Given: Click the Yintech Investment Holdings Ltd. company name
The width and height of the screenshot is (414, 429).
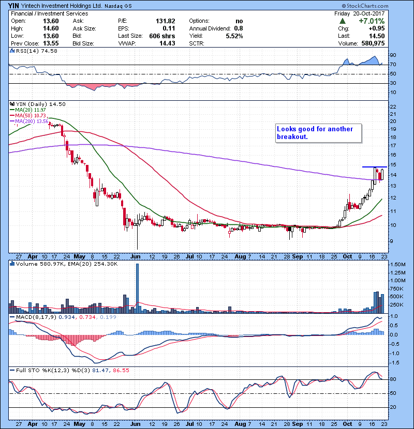Looking at the screenshot, I should pos(62,6).
